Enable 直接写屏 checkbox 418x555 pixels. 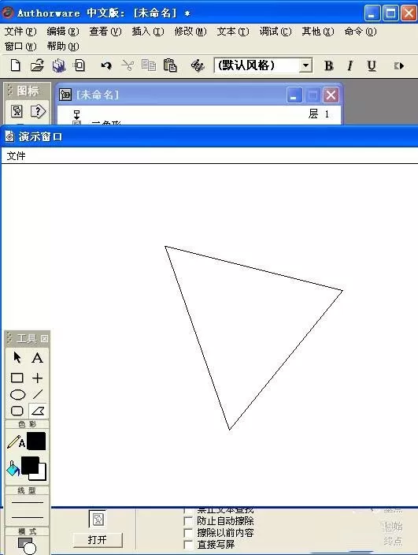click(x=188, y=545)
